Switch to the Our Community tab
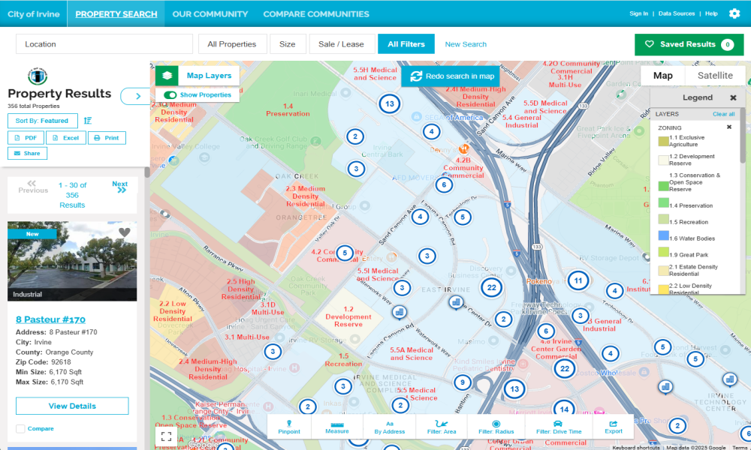The height and width of the screenshot is (450, 751). [210, 13]
